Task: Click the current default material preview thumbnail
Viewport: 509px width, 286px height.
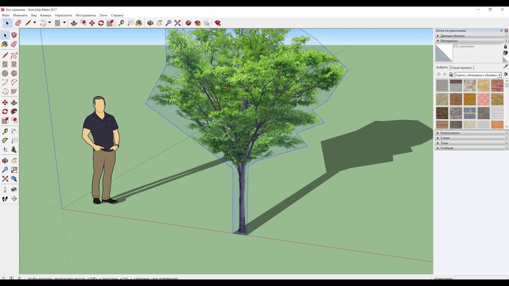Action: pyautogui.click(x=444, y=53)
